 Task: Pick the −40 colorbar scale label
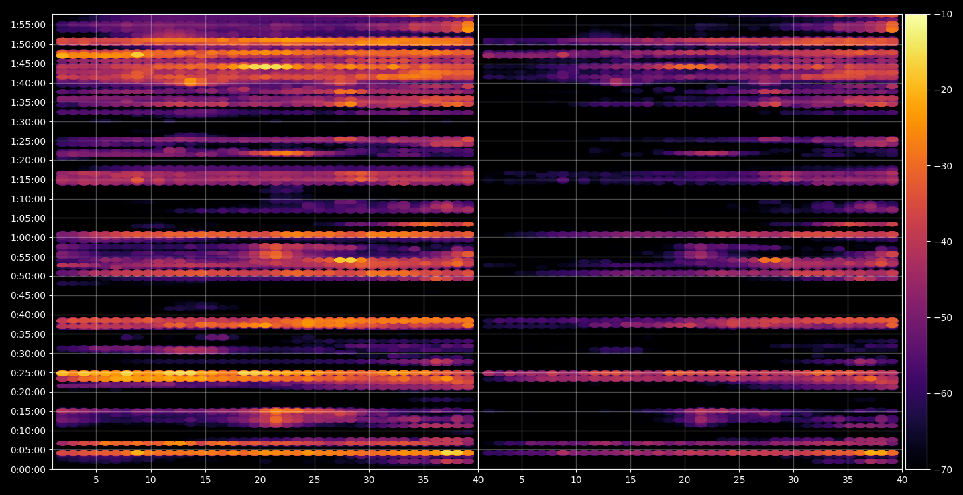942,242
